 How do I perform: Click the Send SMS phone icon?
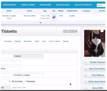point(86,88)
